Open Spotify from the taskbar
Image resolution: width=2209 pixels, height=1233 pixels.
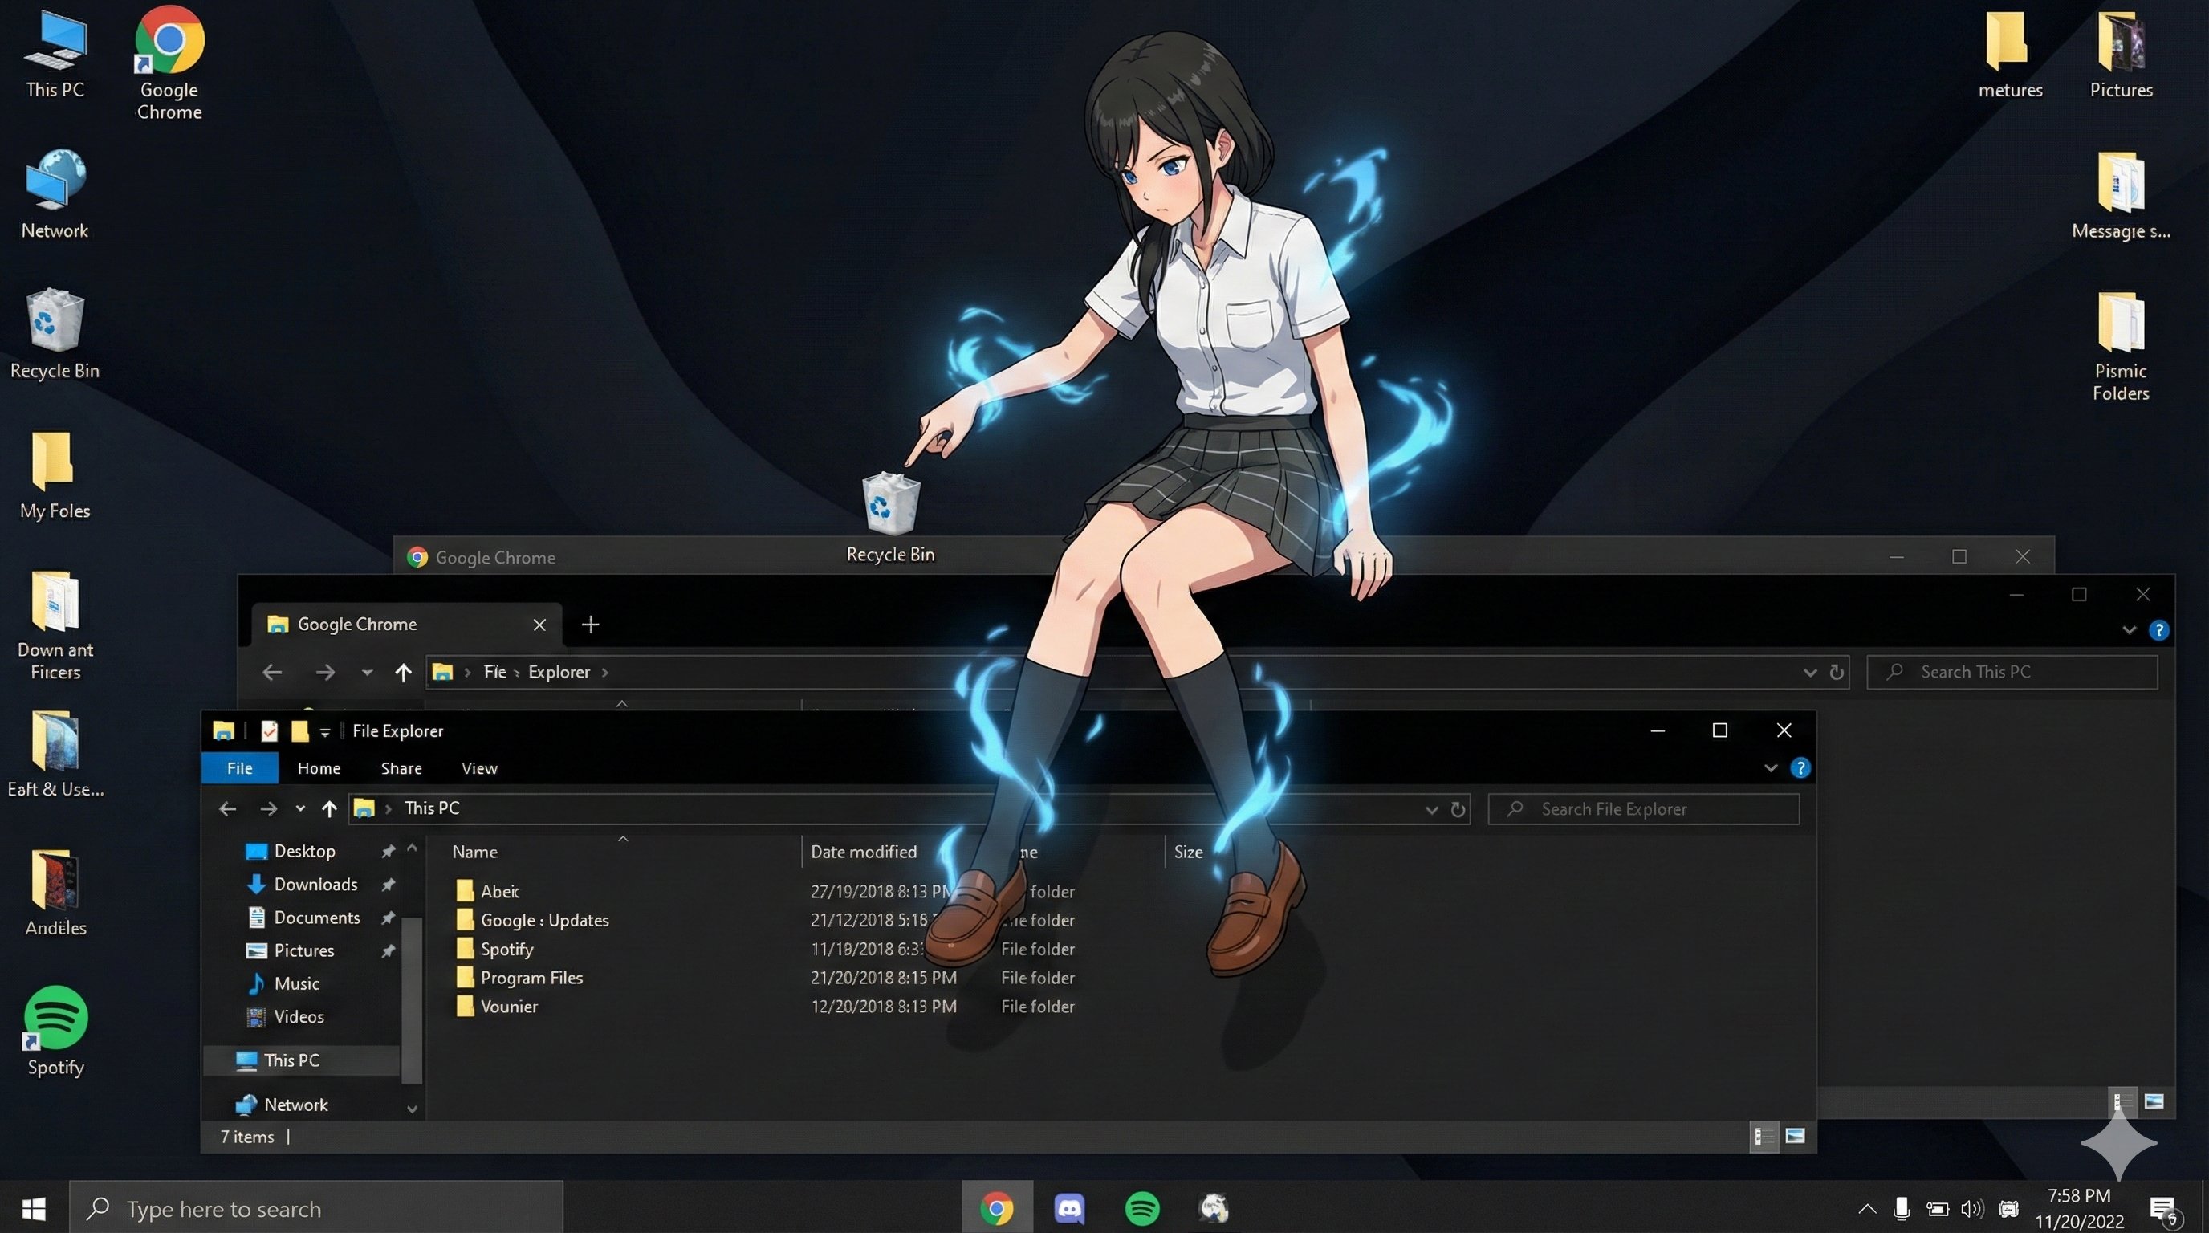coord(1141,1208)
